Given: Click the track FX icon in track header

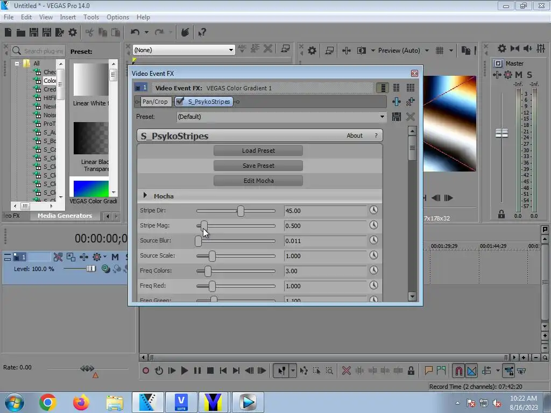Looking at the screenshot, I should click(83, 257).
